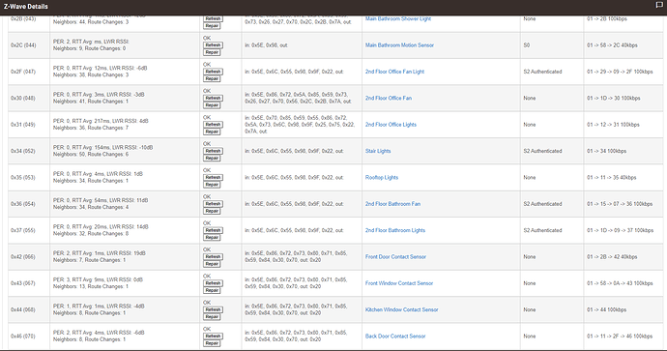
Task: Refresh node 0x30 2nd Floor Office Fan
Action: point(213,98)
